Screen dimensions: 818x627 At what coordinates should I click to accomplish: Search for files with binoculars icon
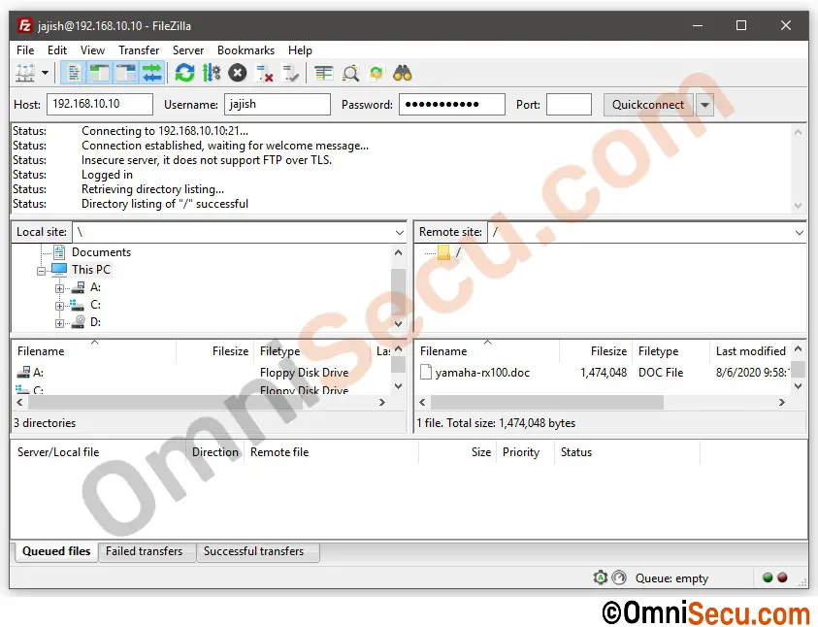(x=403, y=73)
